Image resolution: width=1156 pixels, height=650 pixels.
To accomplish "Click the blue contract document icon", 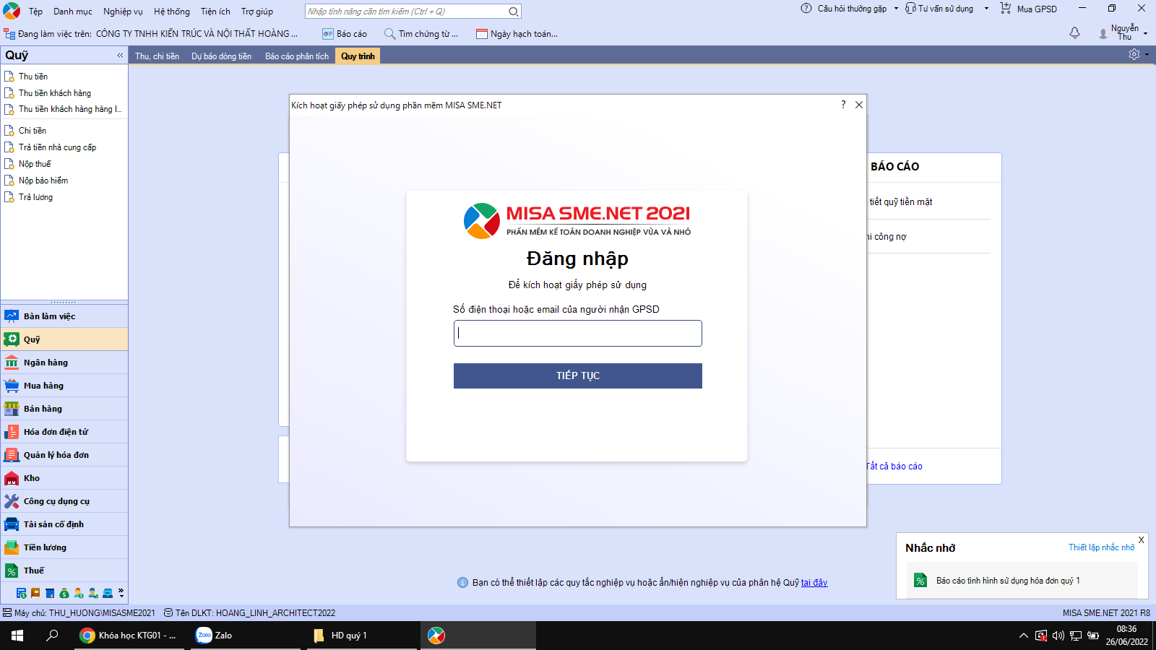I will click(50, 593).
